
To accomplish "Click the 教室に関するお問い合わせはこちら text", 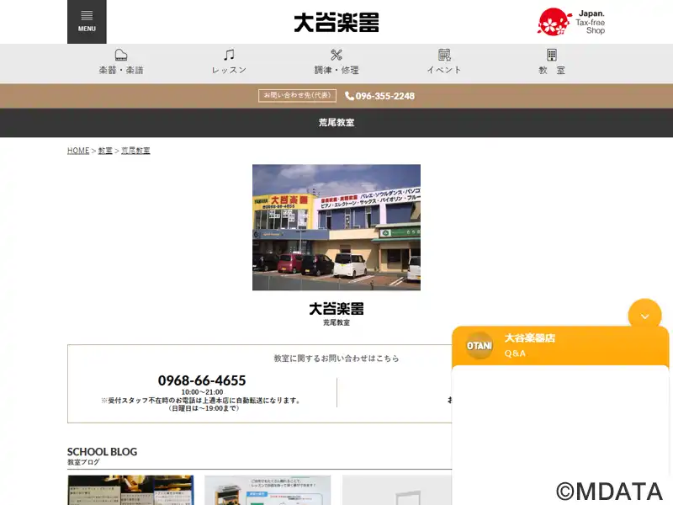I will coord(336,359).
